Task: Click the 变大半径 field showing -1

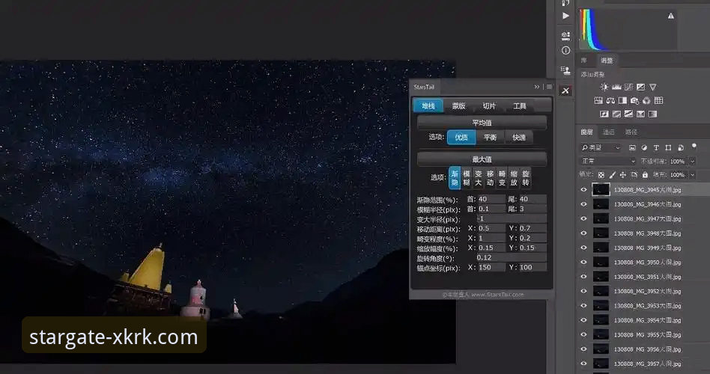Action: click(x=511, y=219)
